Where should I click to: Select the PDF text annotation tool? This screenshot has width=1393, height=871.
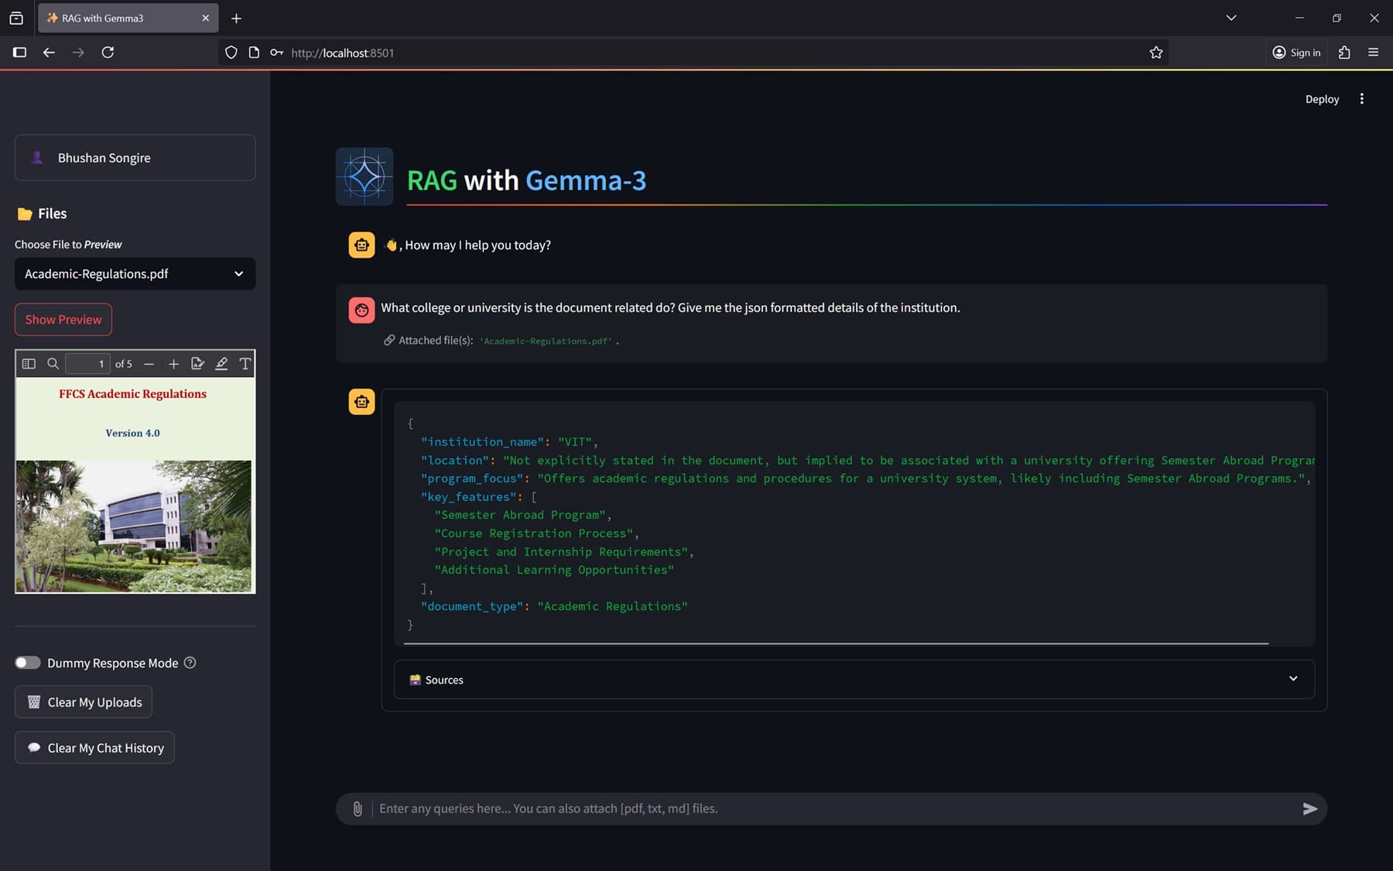245,364
